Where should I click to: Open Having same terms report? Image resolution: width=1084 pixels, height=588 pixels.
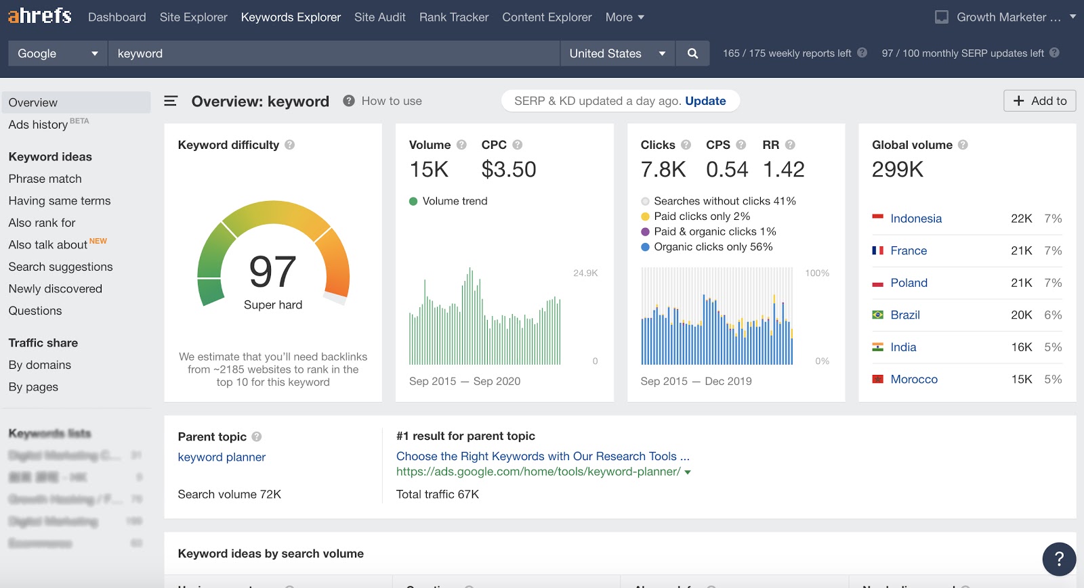pos(60,201)
